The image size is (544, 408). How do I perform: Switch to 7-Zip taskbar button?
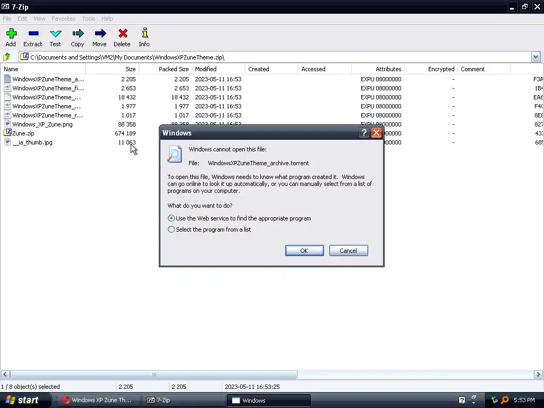pos(183,400)
